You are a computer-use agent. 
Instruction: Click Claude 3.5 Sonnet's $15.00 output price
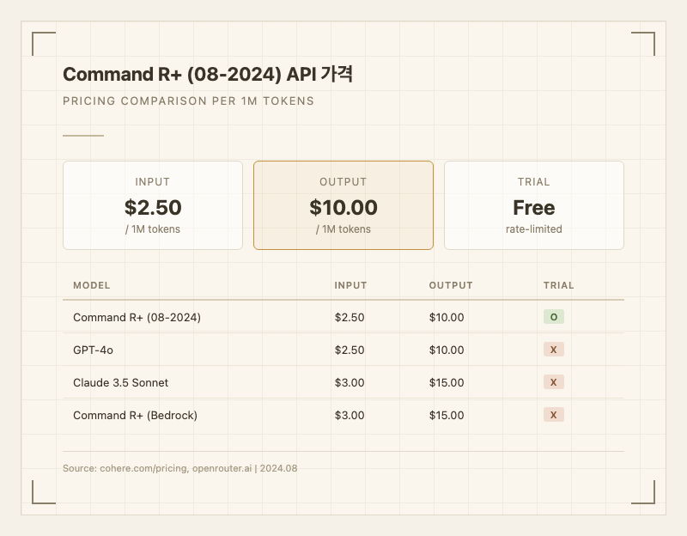447,382
